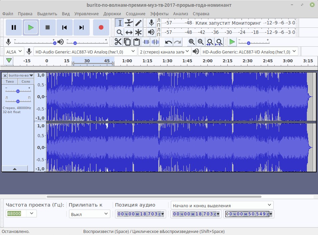Open the ALSA audio host dropdown

coord(14,51)
